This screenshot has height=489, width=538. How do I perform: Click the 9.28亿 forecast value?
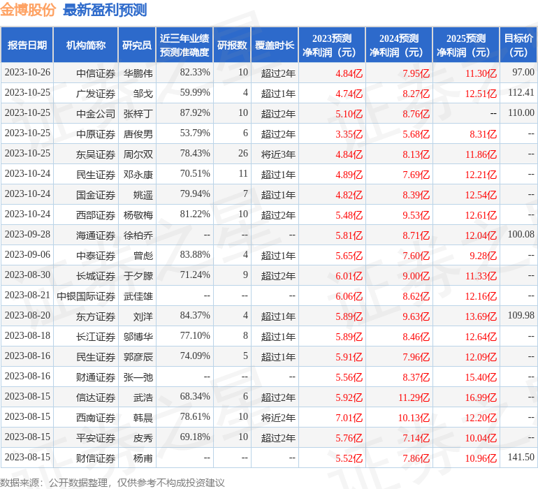point(483,256)
